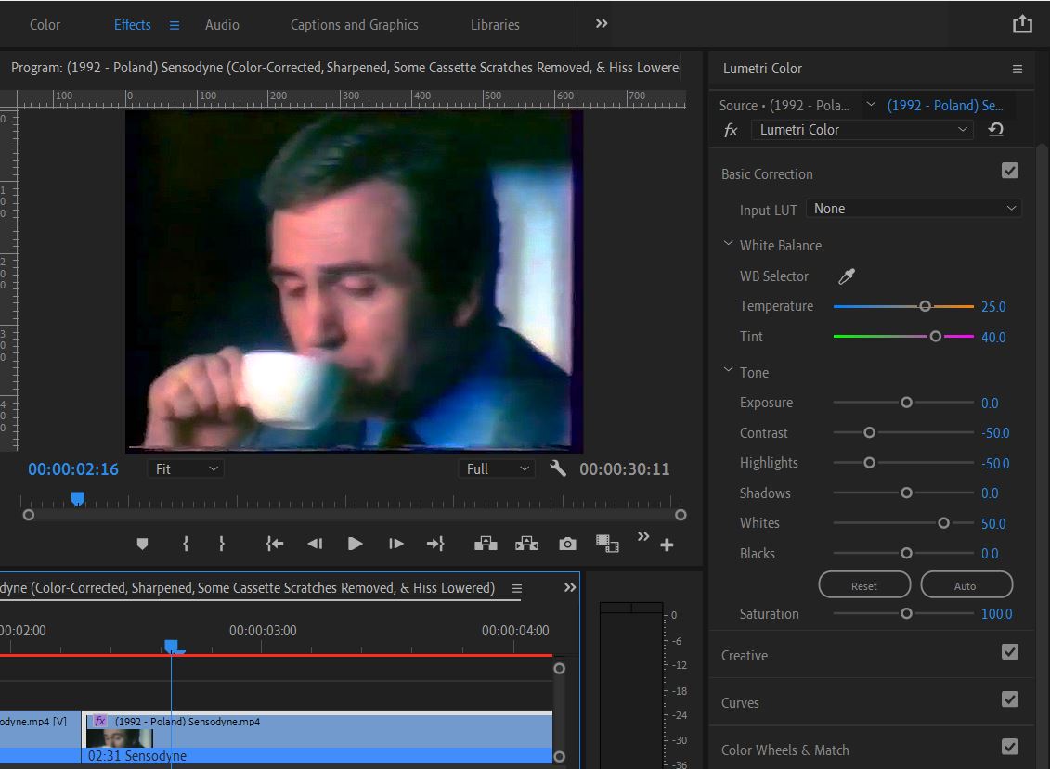Click the fx badge on Sensodyne clip
This screenshot has height=769, width=1050.
click(99, 721)
